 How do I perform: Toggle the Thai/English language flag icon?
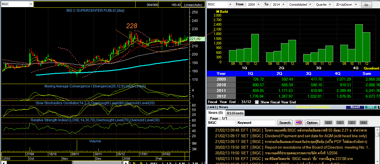pos(299,123)
